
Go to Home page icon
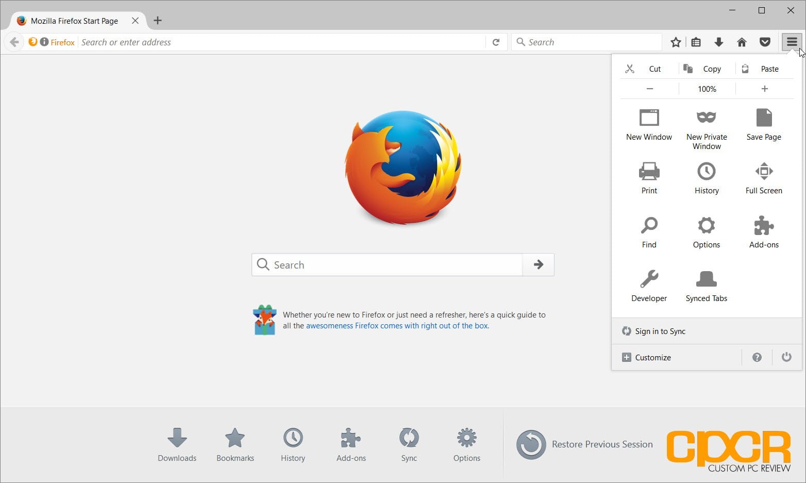tap(742, 42)
